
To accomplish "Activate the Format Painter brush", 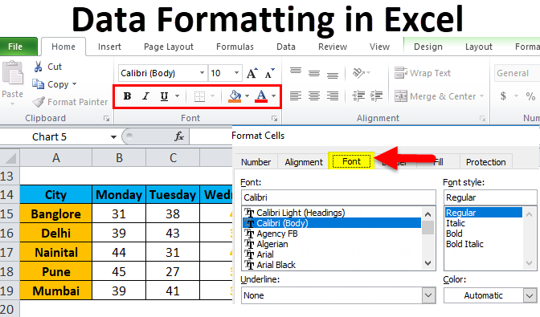I will pos(39,102).
